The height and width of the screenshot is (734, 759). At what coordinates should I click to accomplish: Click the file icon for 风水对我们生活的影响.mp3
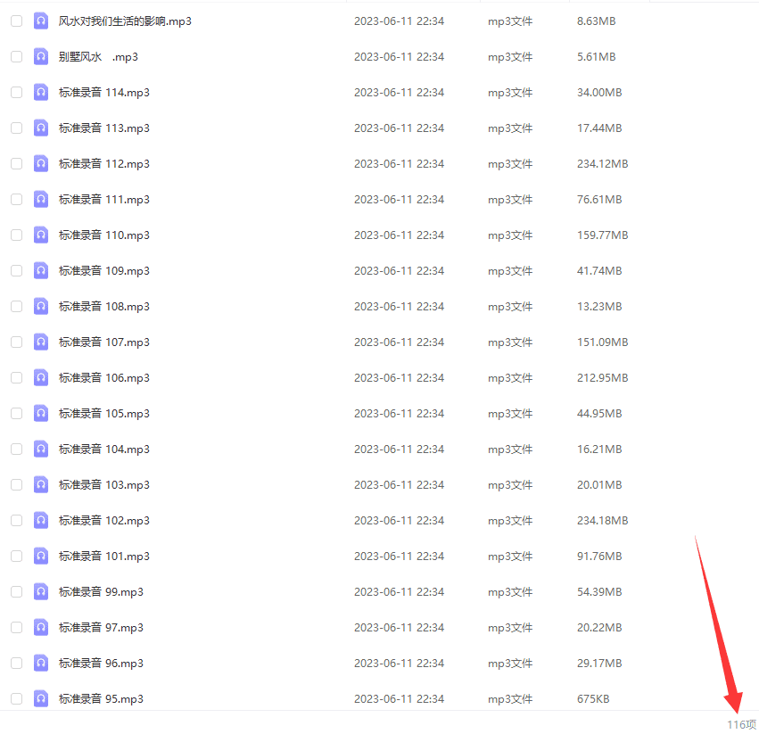click(41, 21)
